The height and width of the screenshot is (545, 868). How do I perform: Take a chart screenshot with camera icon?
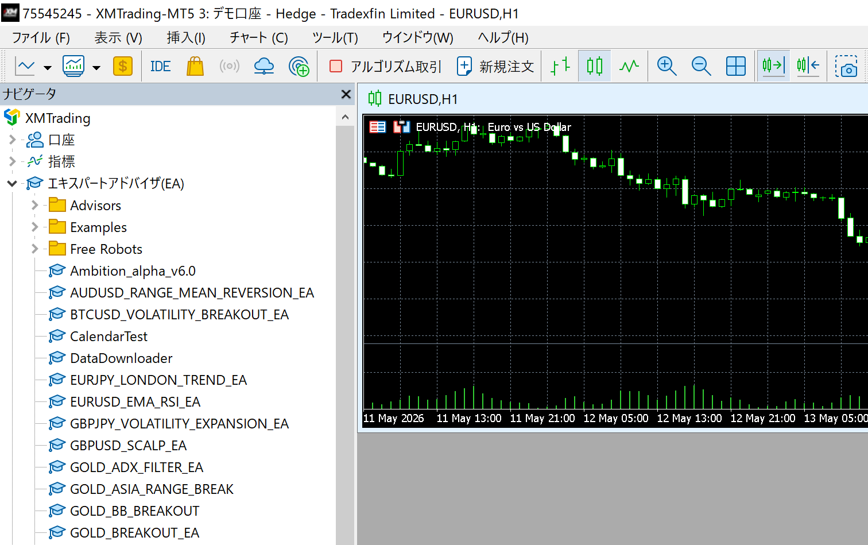point(846,67)
